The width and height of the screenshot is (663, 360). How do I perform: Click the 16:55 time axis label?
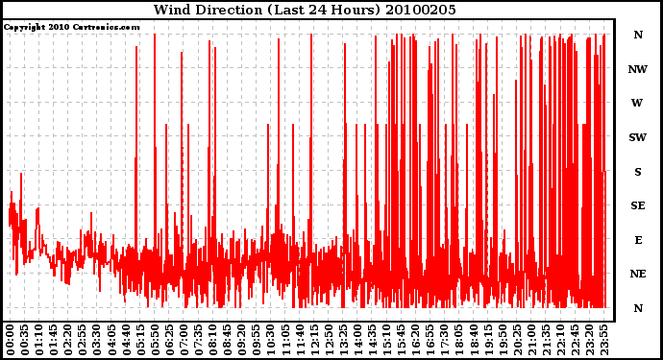(430, 341)
